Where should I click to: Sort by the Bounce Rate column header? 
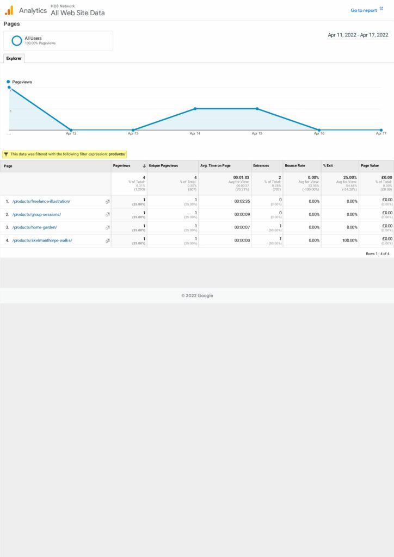point(294,166)
